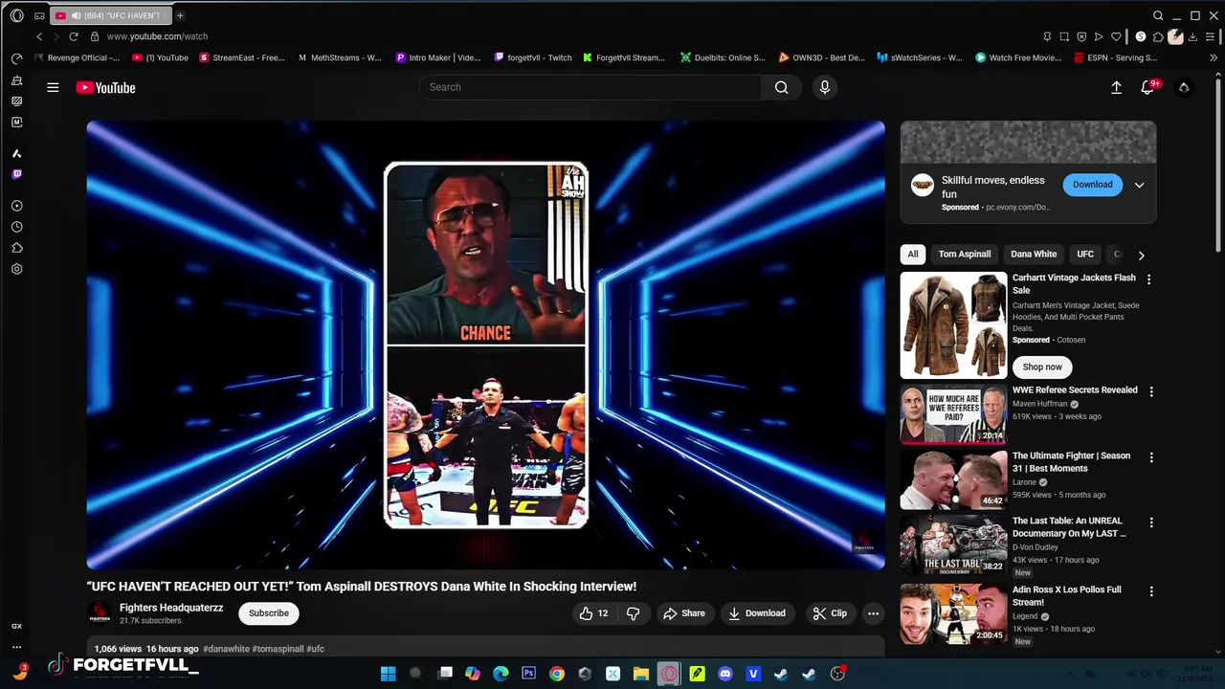Screen dimensions: 1225x689
Task: Open the heart bookmarks icon in toolbar
Action: click(1116, 36)
